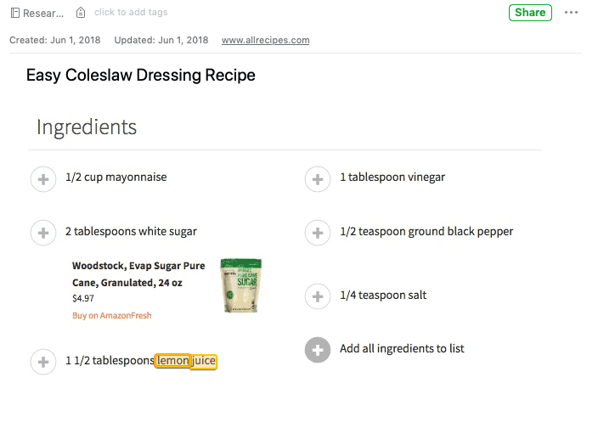Open the notebook selector icon

pos(15,13)
